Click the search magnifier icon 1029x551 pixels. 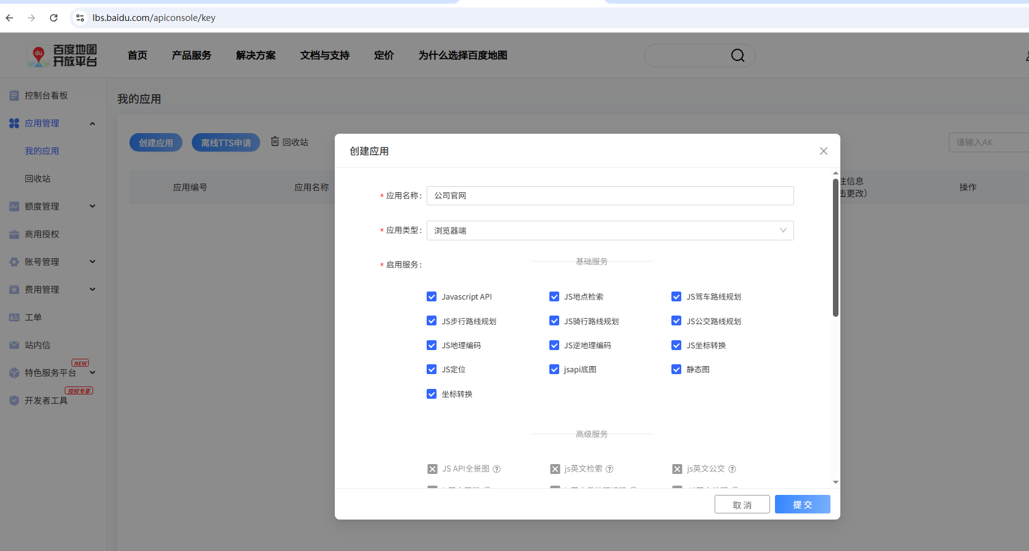737,55
